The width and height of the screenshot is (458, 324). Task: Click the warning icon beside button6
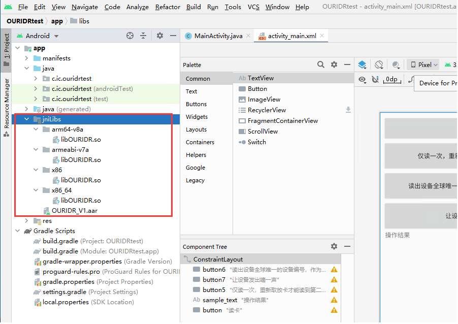point(334,270)
